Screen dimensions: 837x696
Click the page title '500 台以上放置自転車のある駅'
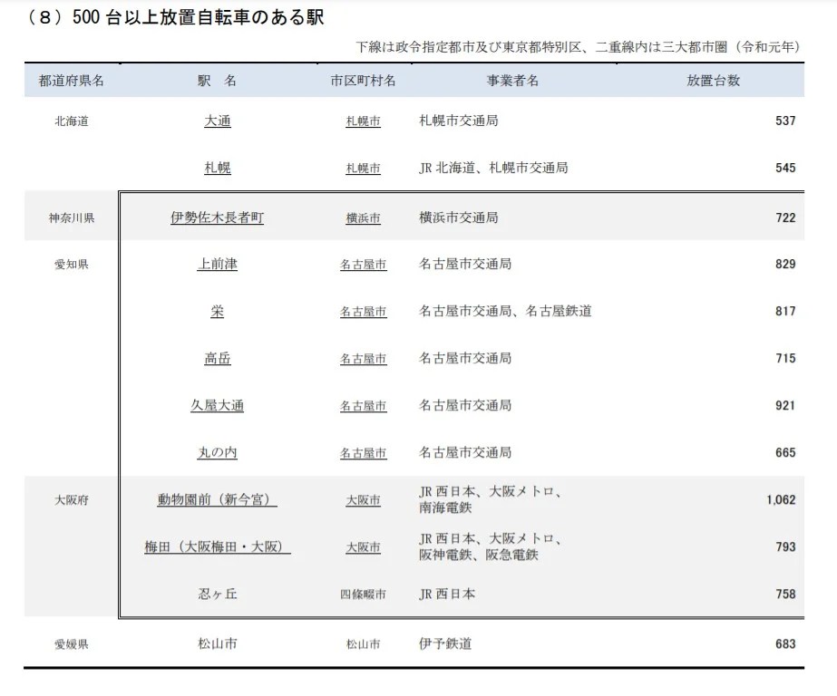[x=198, y=17]
